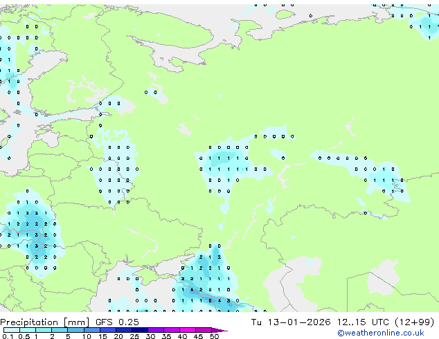Click the 0.1–0.5 mm legend color swatch
This screenshot has height=339, width=439.
pos(12,330)
